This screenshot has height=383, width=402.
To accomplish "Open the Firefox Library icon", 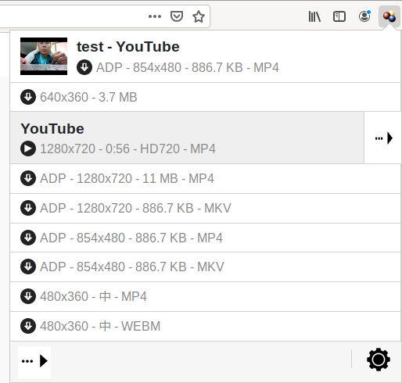I will coord(314,16).
